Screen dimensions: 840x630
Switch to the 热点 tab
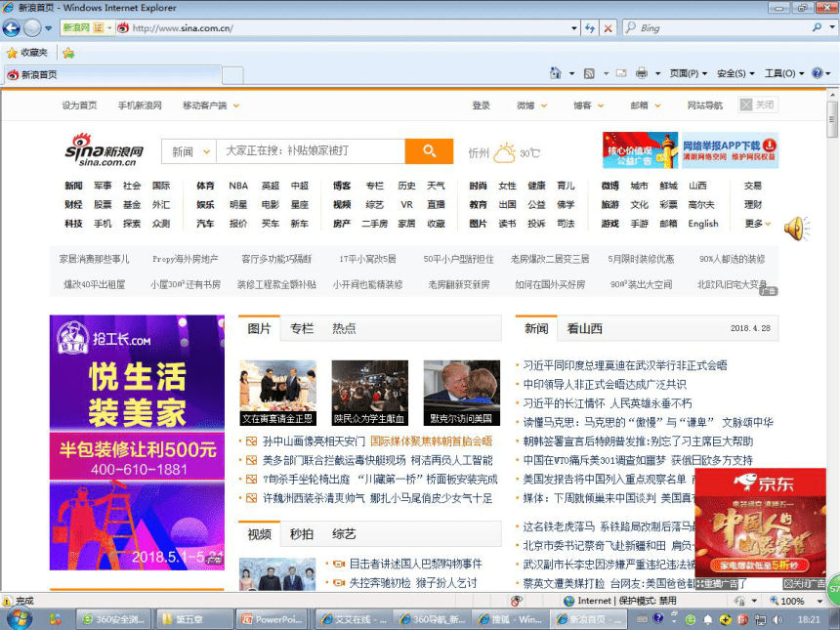tap(344, 328)
